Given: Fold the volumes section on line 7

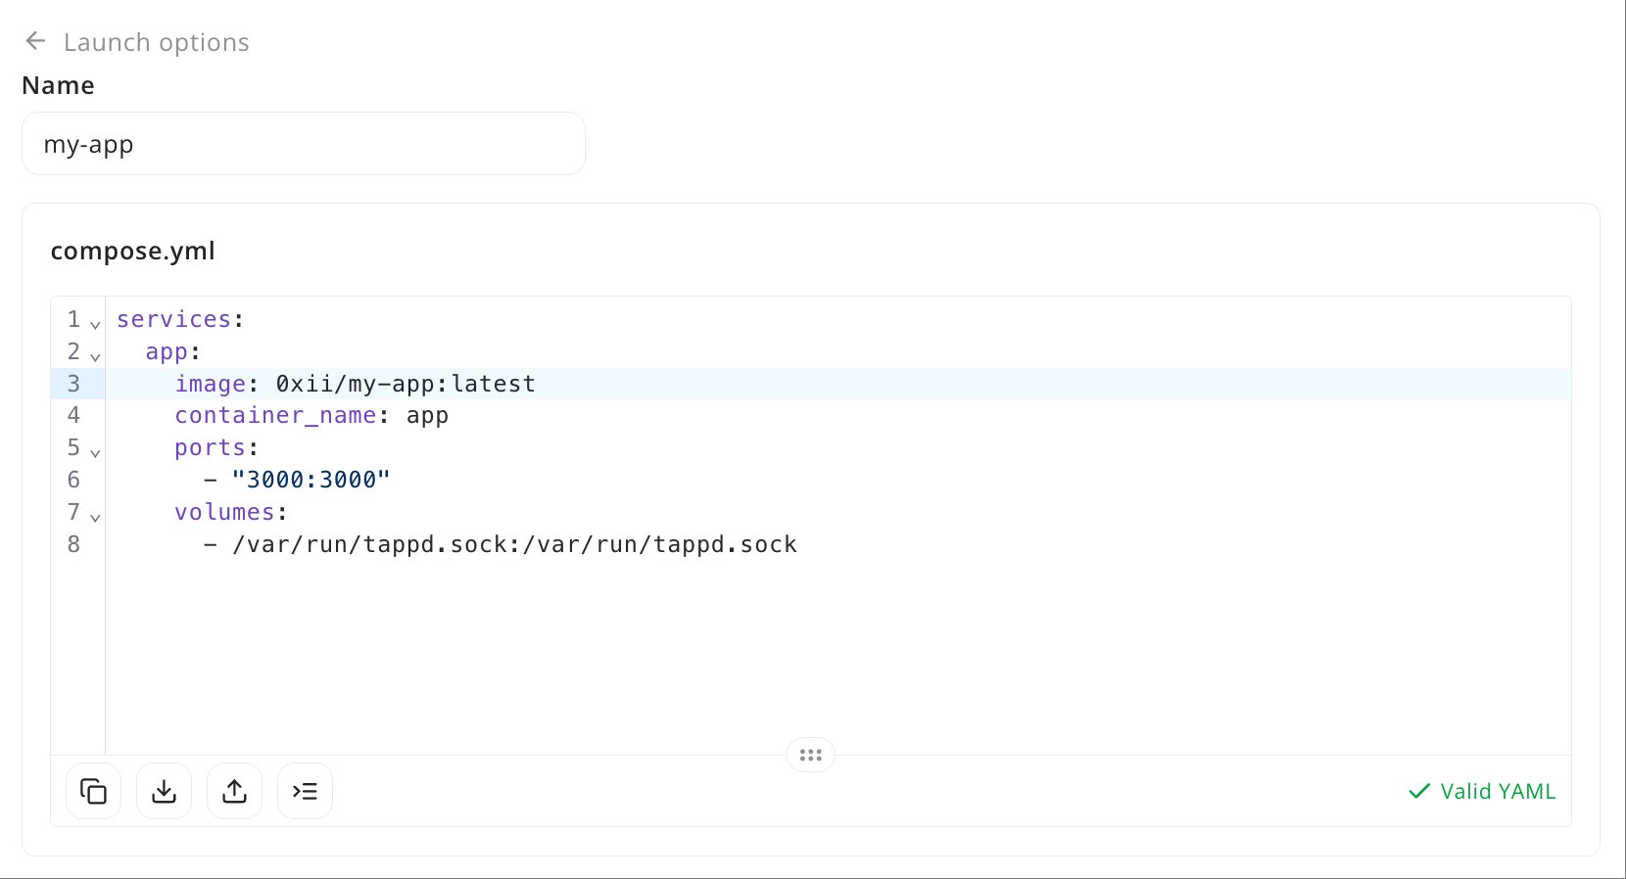Looking at the screenshot, I should click(95, 517).
